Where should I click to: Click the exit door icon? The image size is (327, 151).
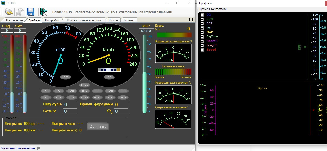point(44,12)
